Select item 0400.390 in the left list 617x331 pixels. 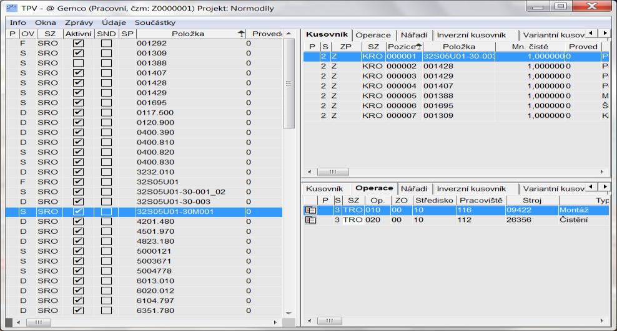[144, 132]
